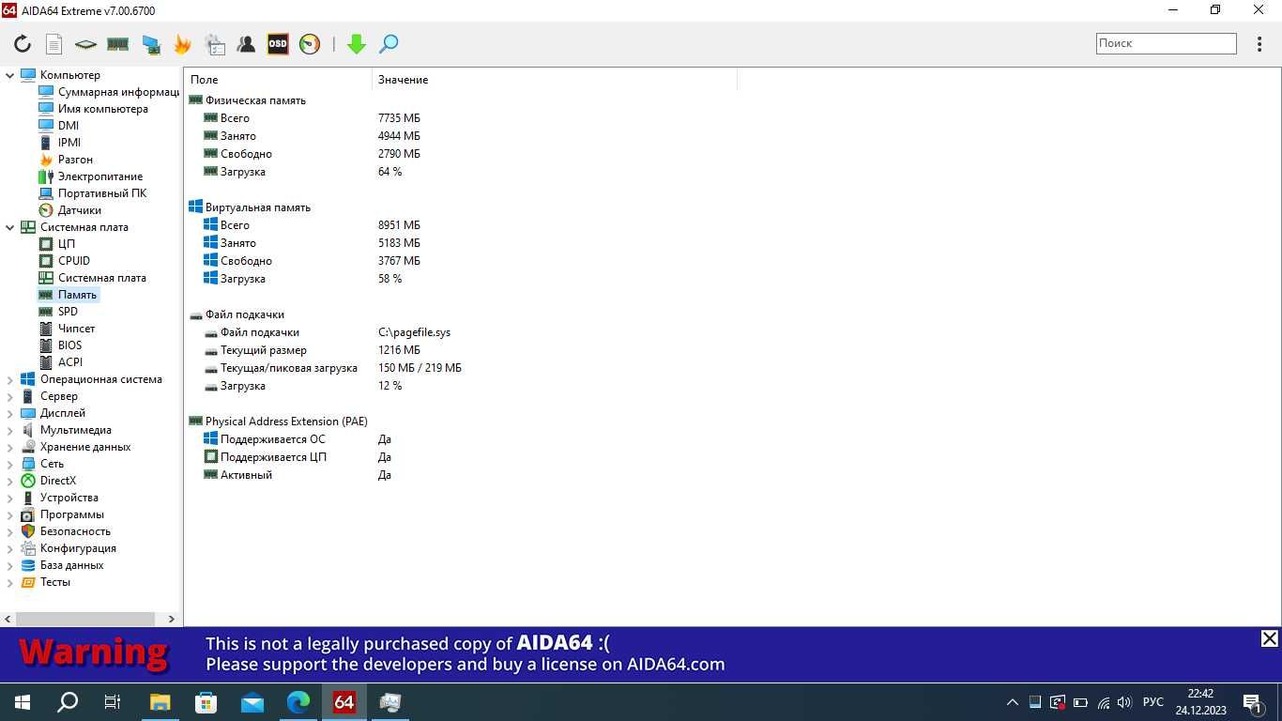
Task: Open the three-dot menu at top right
Action: click(1259, 43)
